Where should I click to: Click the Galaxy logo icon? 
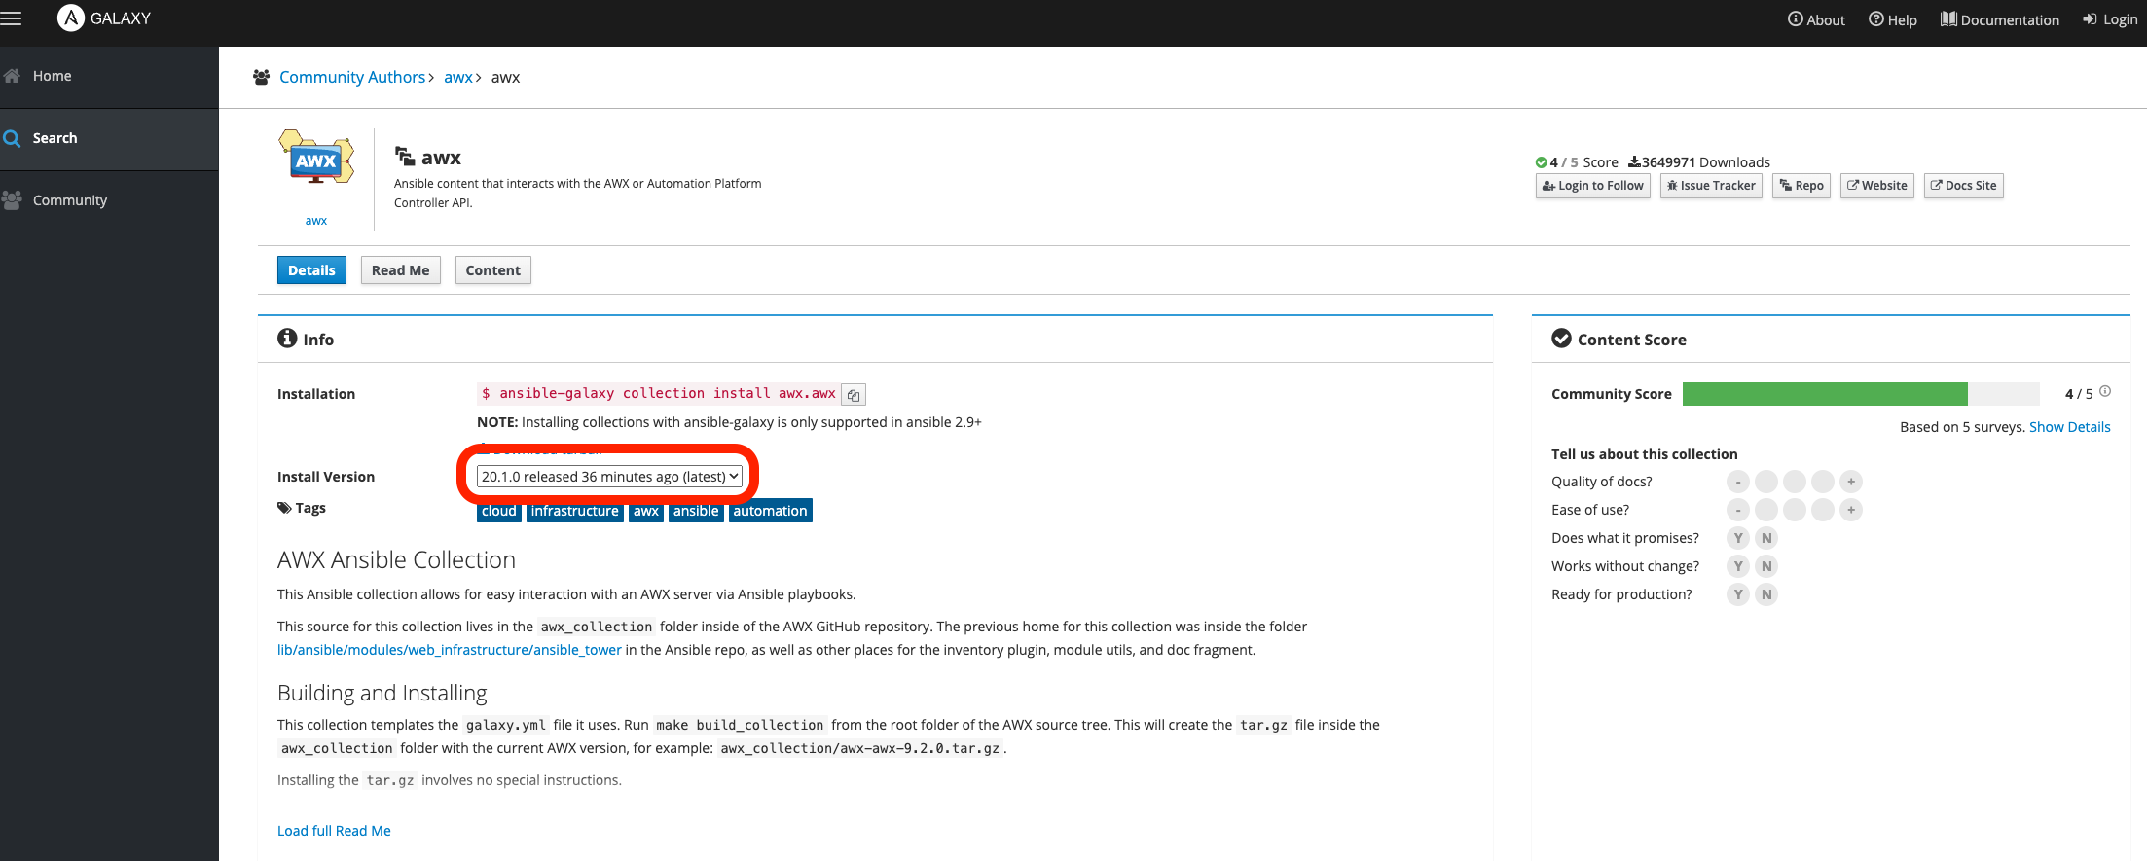(x=71, y=18)
